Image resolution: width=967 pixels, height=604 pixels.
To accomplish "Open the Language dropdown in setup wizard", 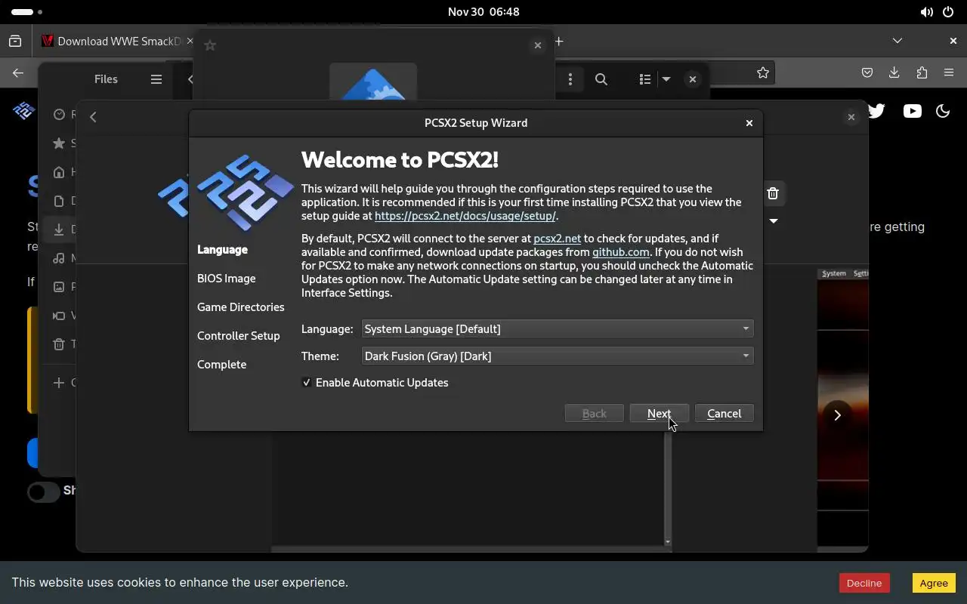I will [x=558, y=329].
